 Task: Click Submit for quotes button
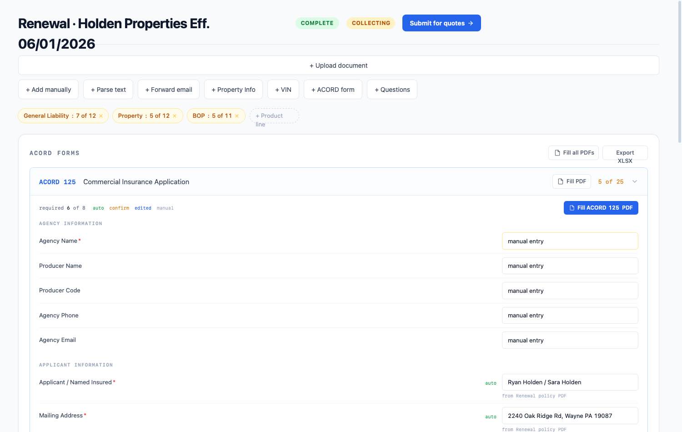tap(441, 23)
